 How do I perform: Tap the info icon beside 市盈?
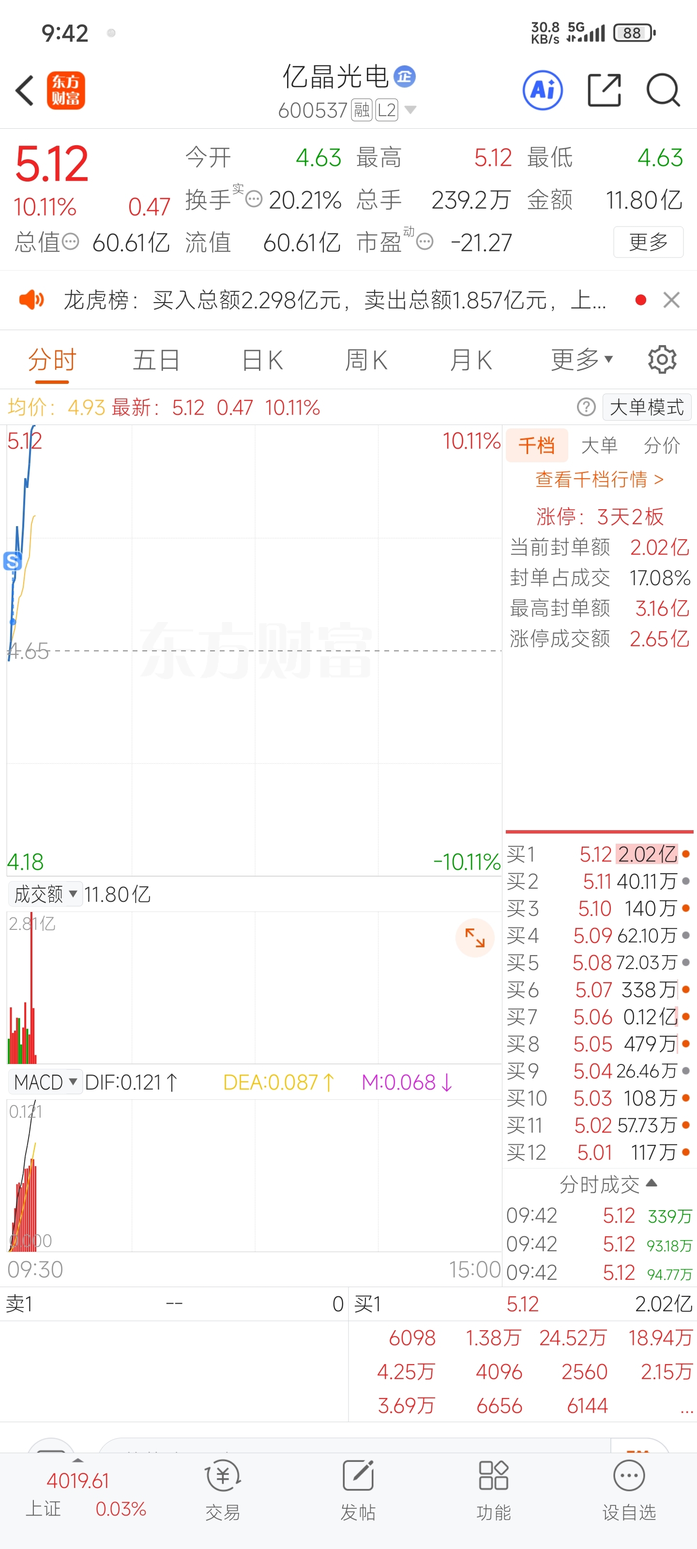pyautogui.click(x=424, y=242)
